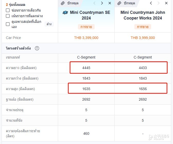Click การขาย tag under Countryman SE

(86, 27)
